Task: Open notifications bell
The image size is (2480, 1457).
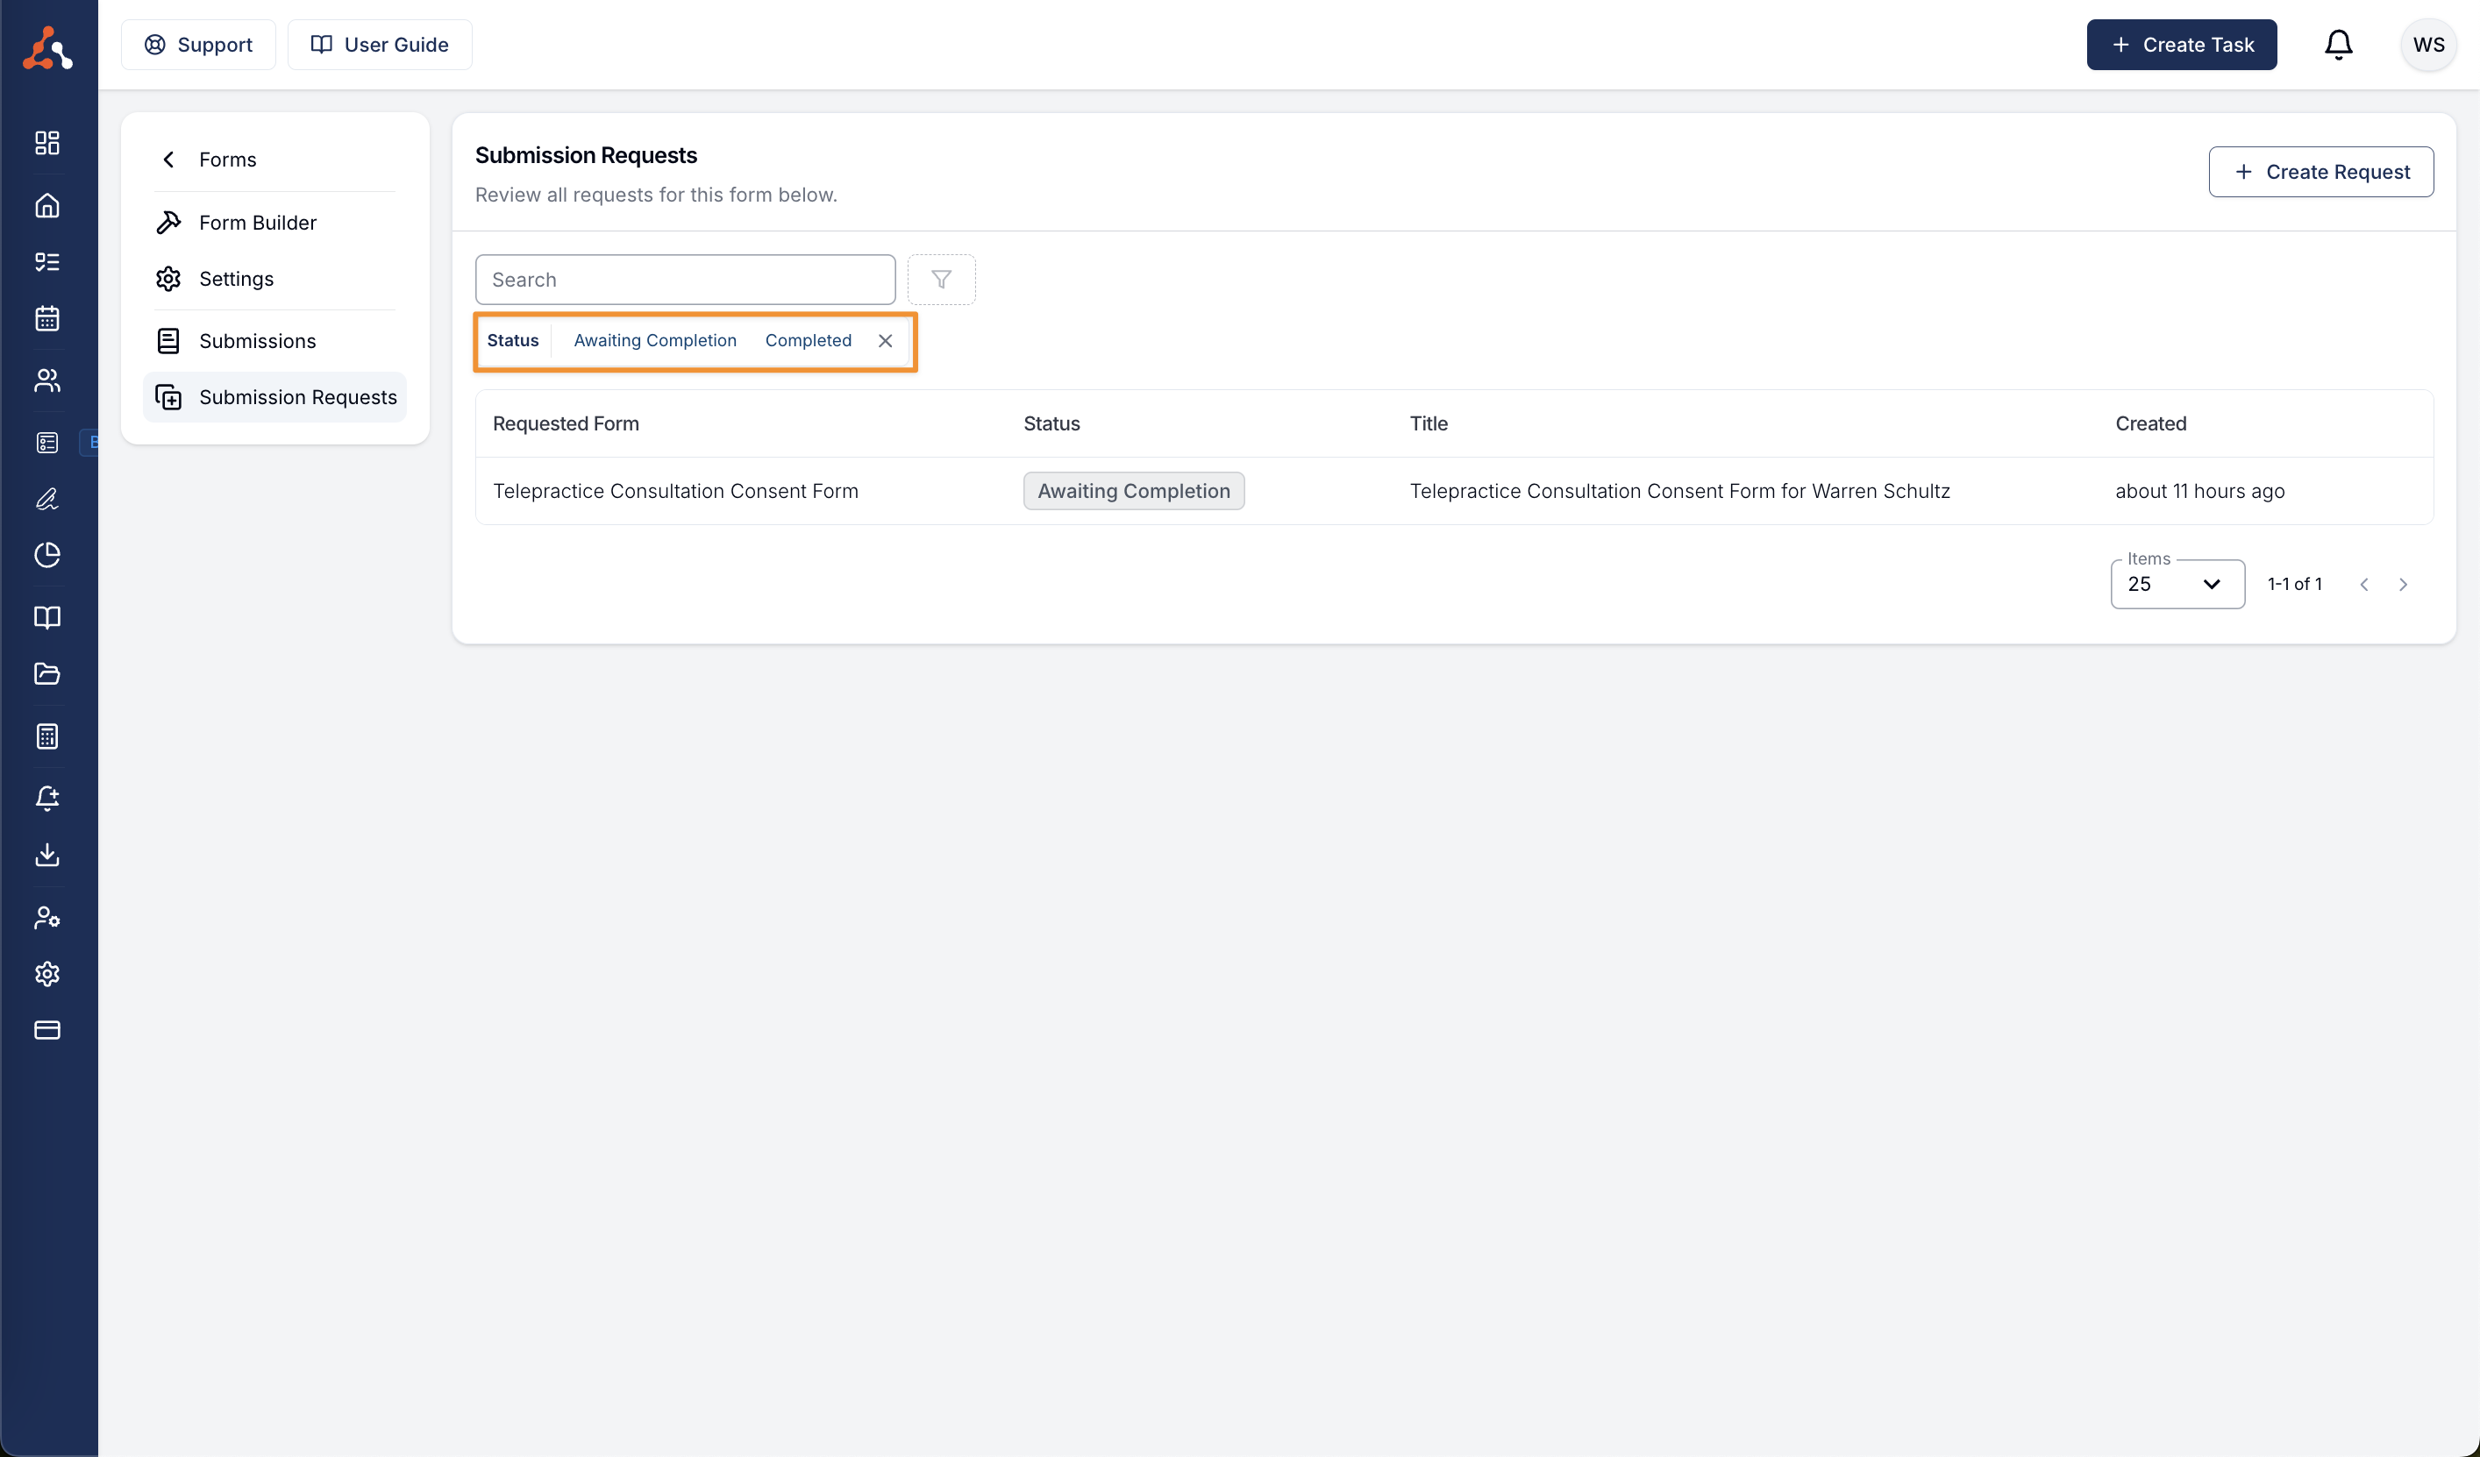Action: 2338,44
